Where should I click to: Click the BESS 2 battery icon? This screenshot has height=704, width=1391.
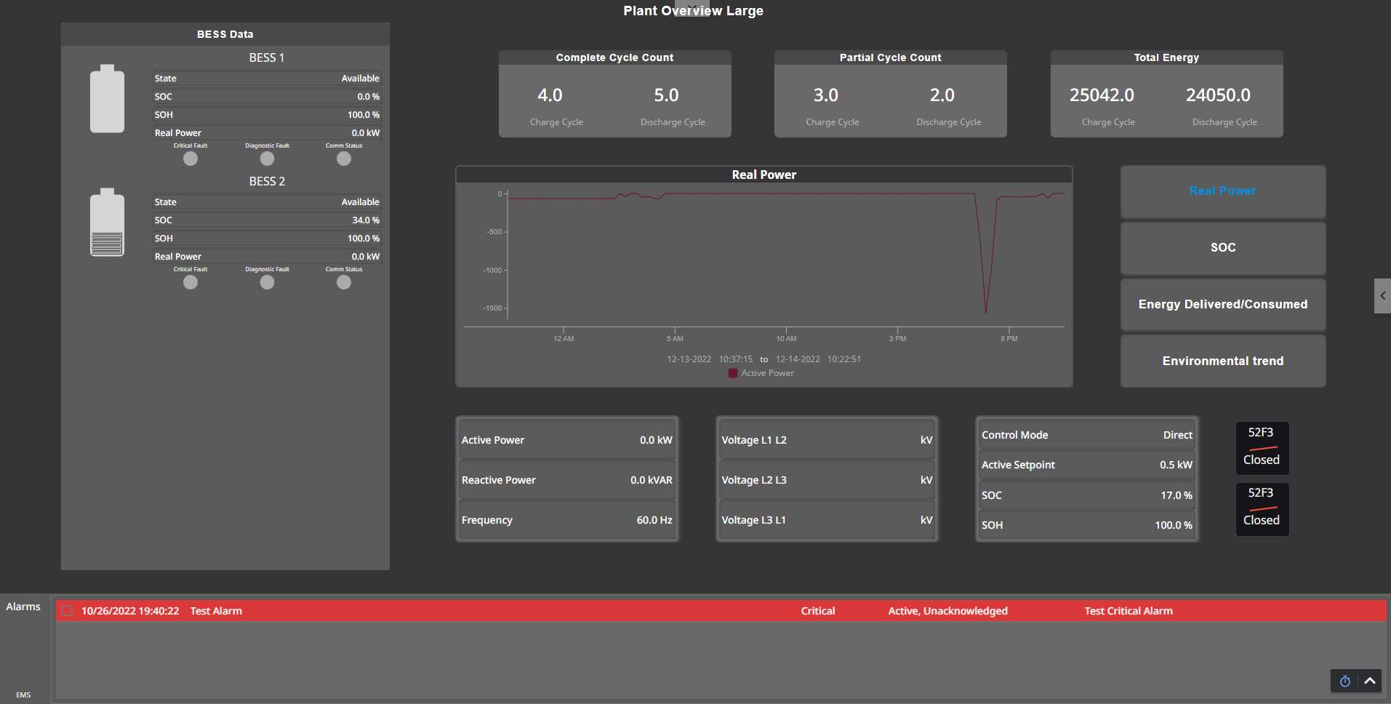[107, 223]
